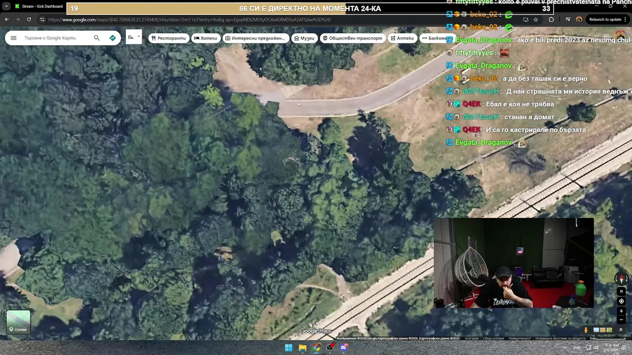Open the Поверителност footer link
The height and width of the screenshot is (355, 632).
point(520,338)
